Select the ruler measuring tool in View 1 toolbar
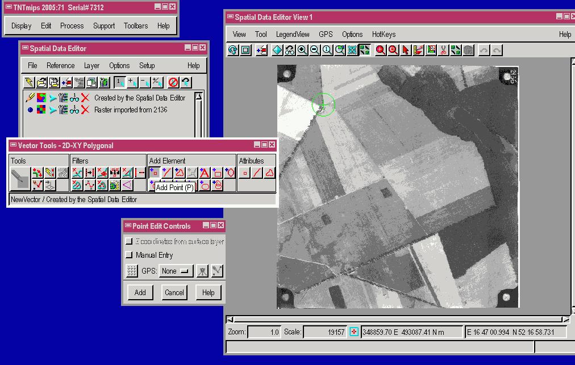The height and width of the screenshot is (365, 575). pos(418,50)
